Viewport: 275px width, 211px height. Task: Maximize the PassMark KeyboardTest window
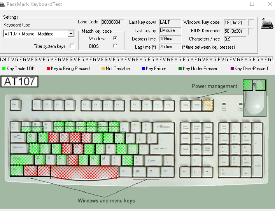(x=252, y=4)
